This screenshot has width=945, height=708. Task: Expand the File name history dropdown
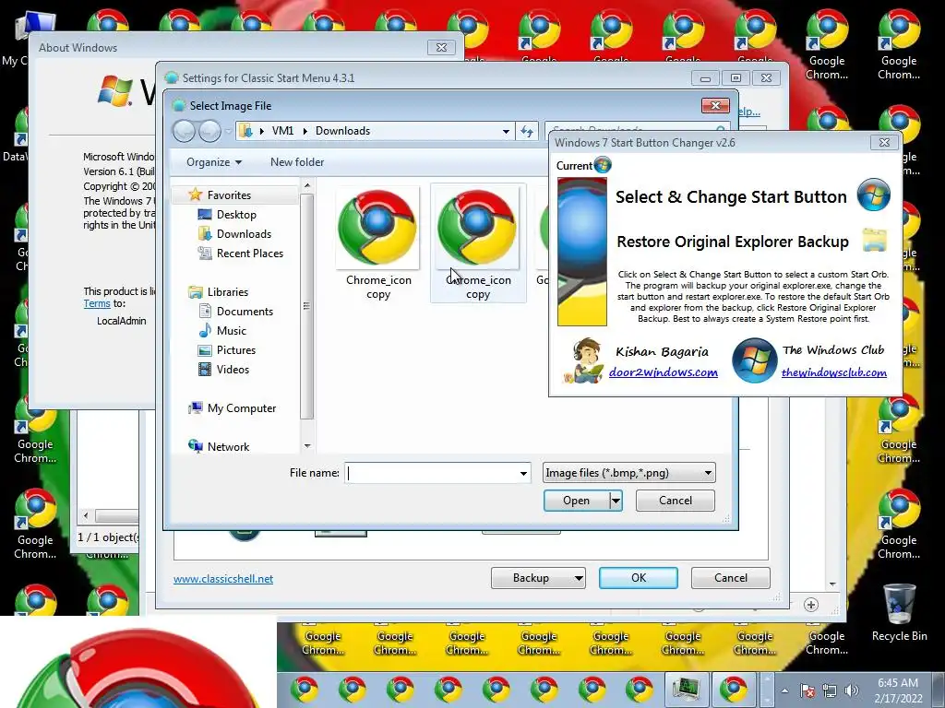tap(524, 473)
